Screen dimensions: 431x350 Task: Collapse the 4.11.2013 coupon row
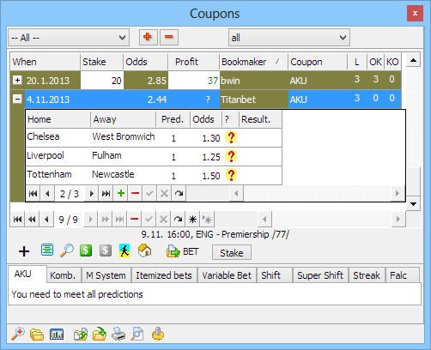[17, 100]
